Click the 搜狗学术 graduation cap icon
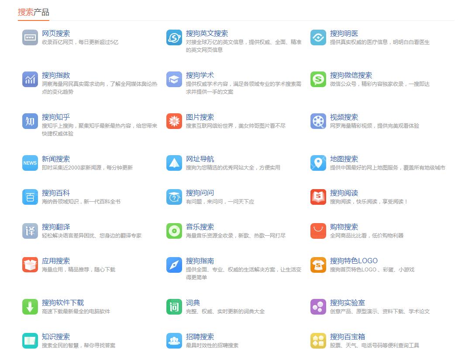 [174, 79]
